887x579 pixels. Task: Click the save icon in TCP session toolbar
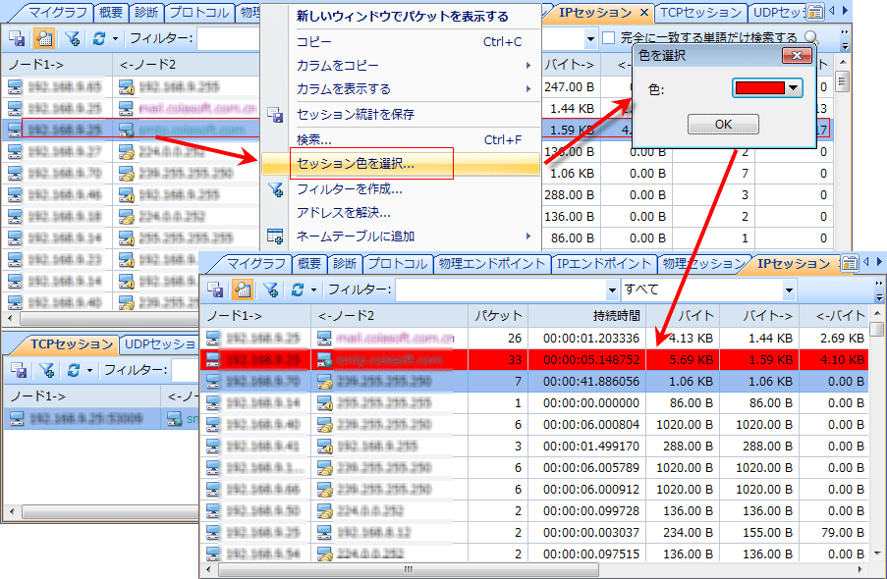coord(18,371)
